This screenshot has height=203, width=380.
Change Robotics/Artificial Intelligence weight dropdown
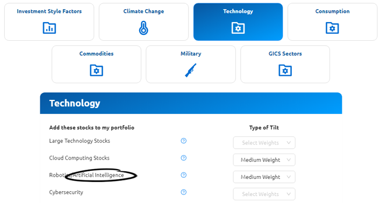coord(264,177)
